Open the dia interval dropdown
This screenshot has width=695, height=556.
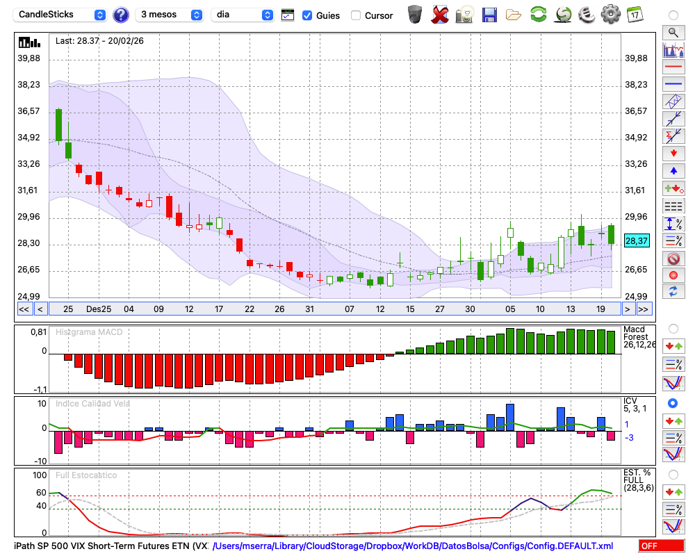click(x=243, y=15)
